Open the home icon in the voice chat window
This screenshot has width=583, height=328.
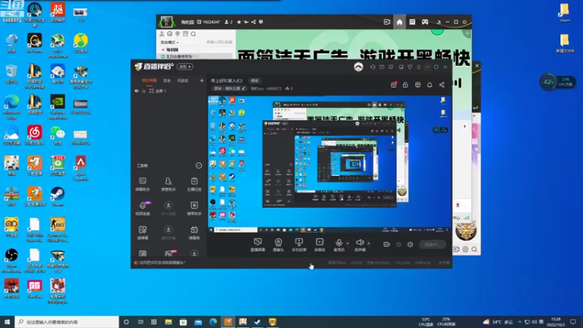pyautogui.click(x=399, y=22)
